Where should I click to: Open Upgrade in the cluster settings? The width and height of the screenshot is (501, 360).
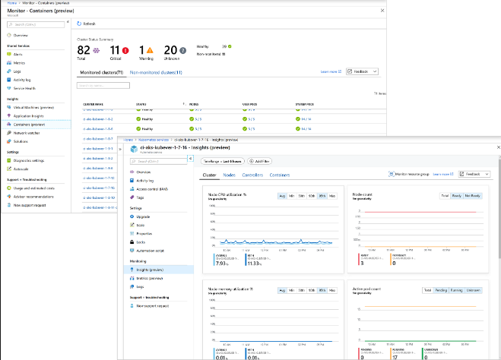(x=143, y=216)
